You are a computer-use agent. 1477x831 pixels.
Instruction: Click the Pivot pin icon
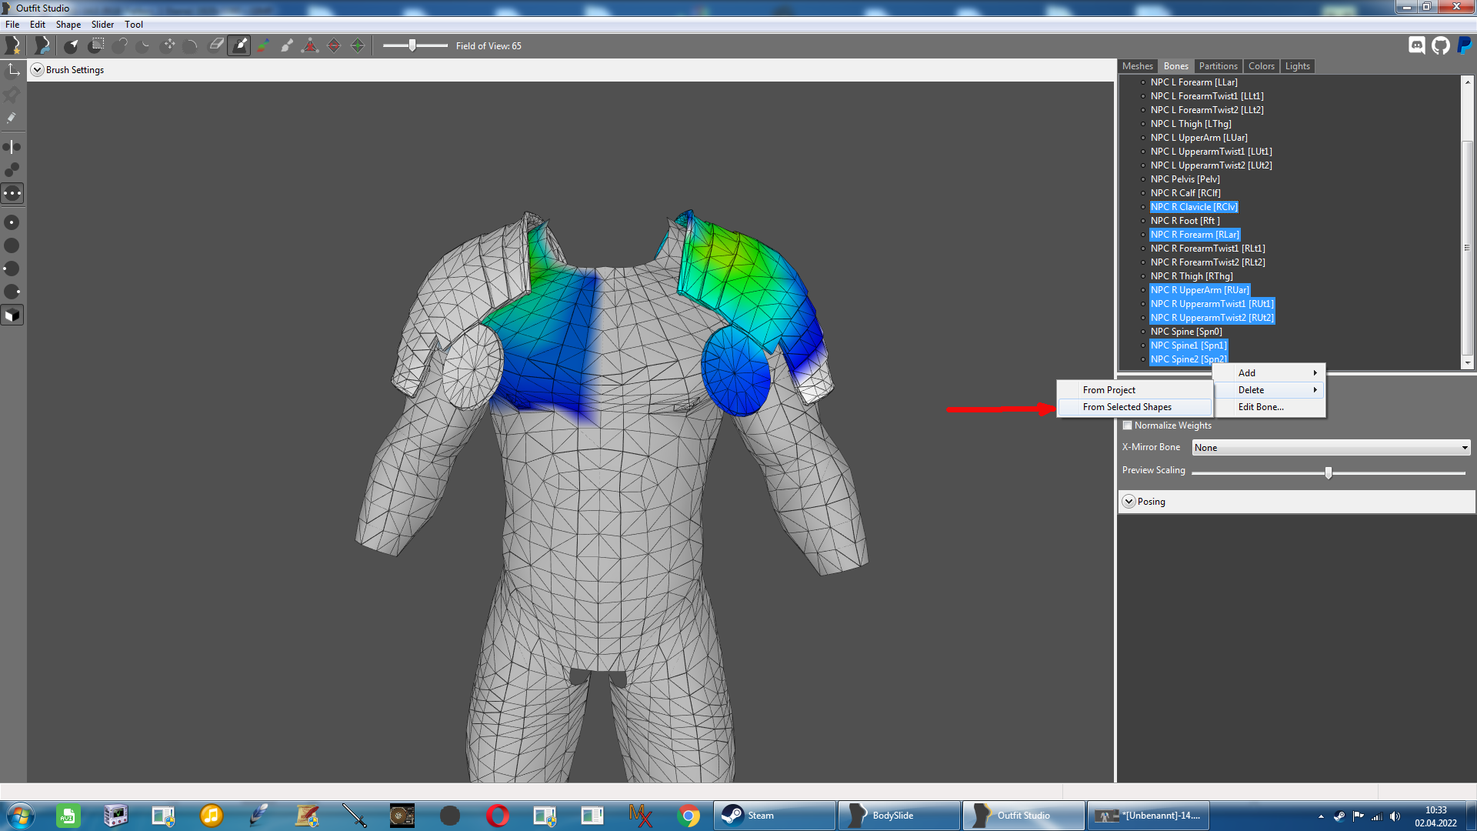12,94
